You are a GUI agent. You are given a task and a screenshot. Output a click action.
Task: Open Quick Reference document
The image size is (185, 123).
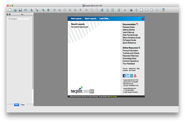(129, 43)
